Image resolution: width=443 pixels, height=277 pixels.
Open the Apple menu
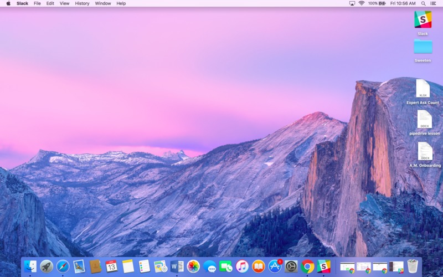[8, 3]
